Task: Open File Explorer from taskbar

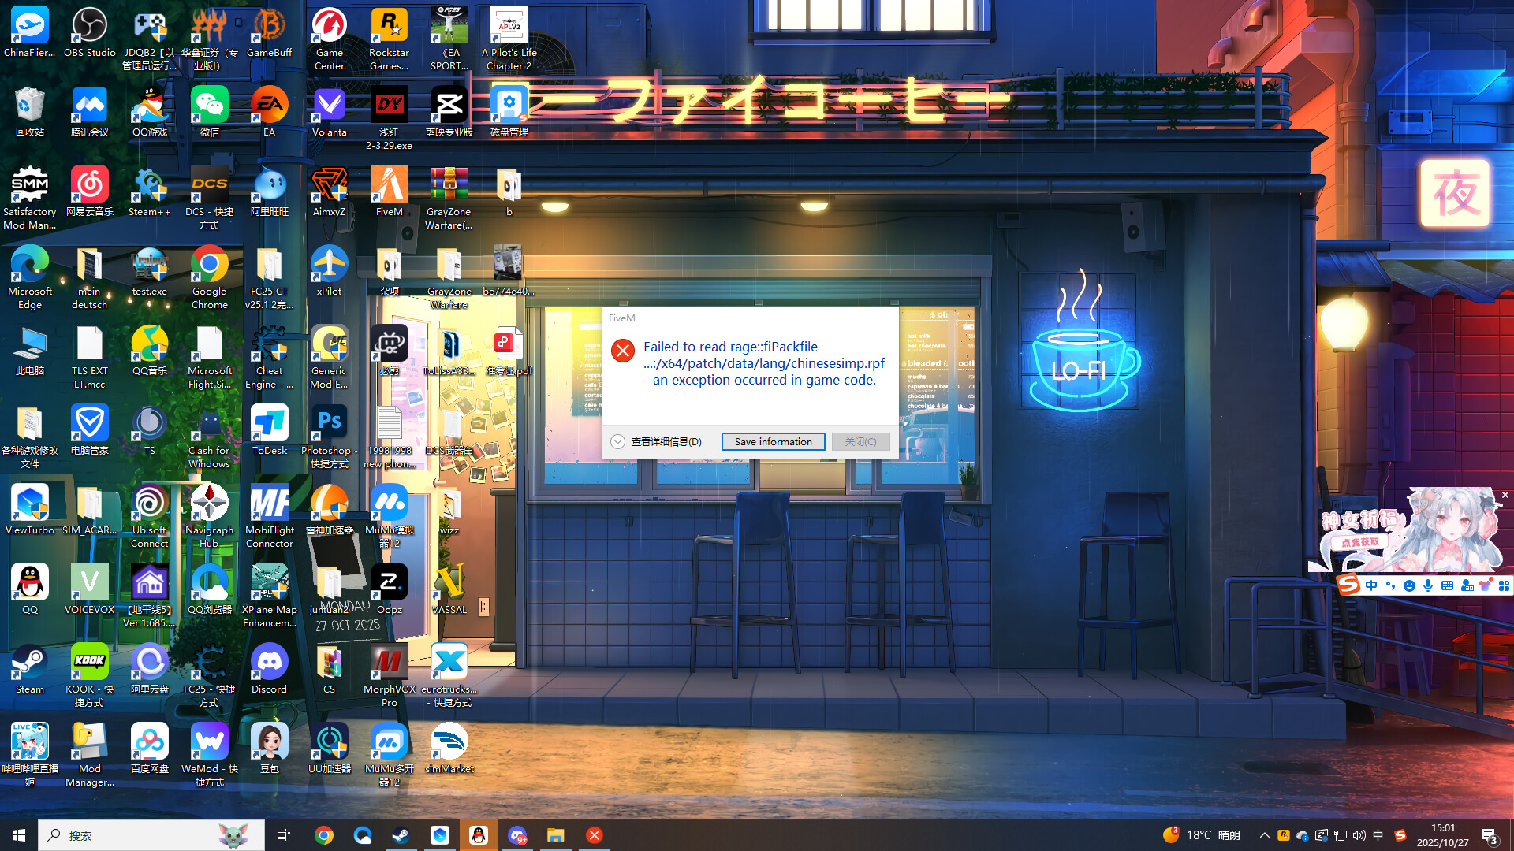Action: coord(556,835)
